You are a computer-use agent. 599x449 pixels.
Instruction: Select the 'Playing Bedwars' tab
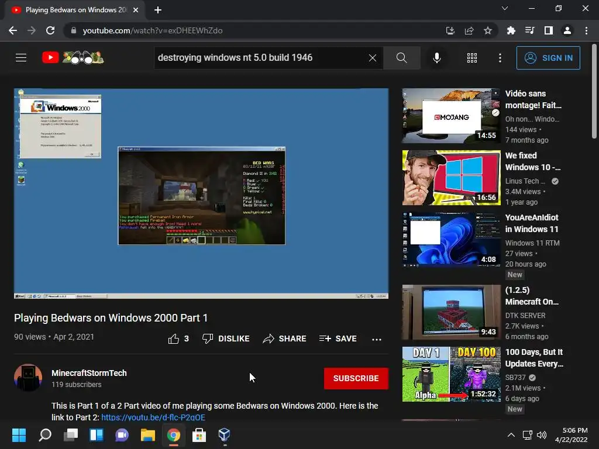75,10
